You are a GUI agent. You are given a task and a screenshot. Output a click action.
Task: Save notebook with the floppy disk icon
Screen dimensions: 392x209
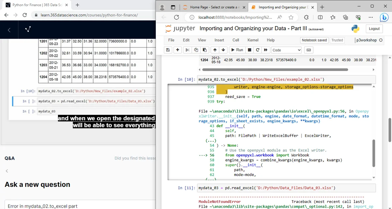click(168, 50)
